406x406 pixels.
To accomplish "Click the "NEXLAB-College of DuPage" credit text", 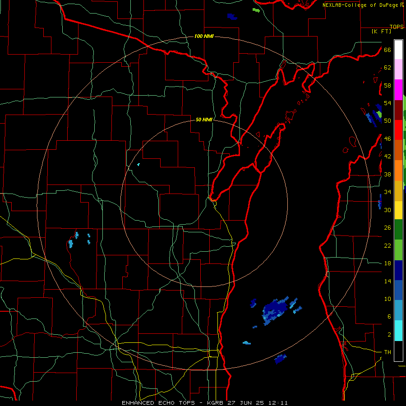I will 360,5.
